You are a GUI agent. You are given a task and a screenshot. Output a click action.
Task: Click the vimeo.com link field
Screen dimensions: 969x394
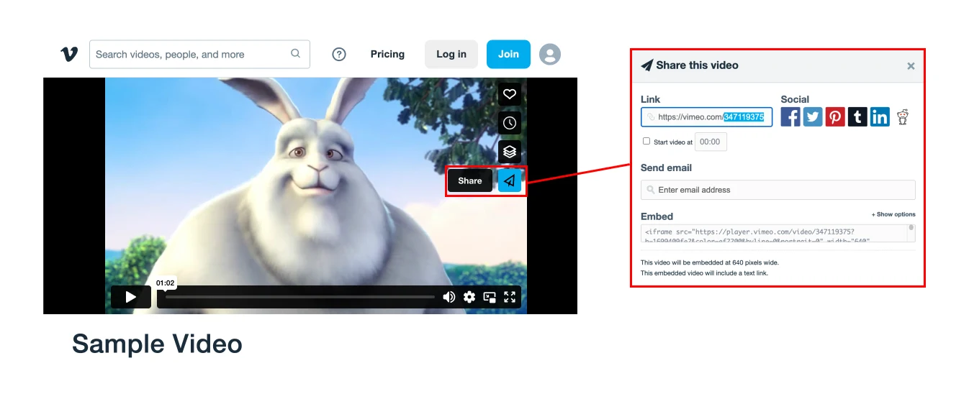707,117
